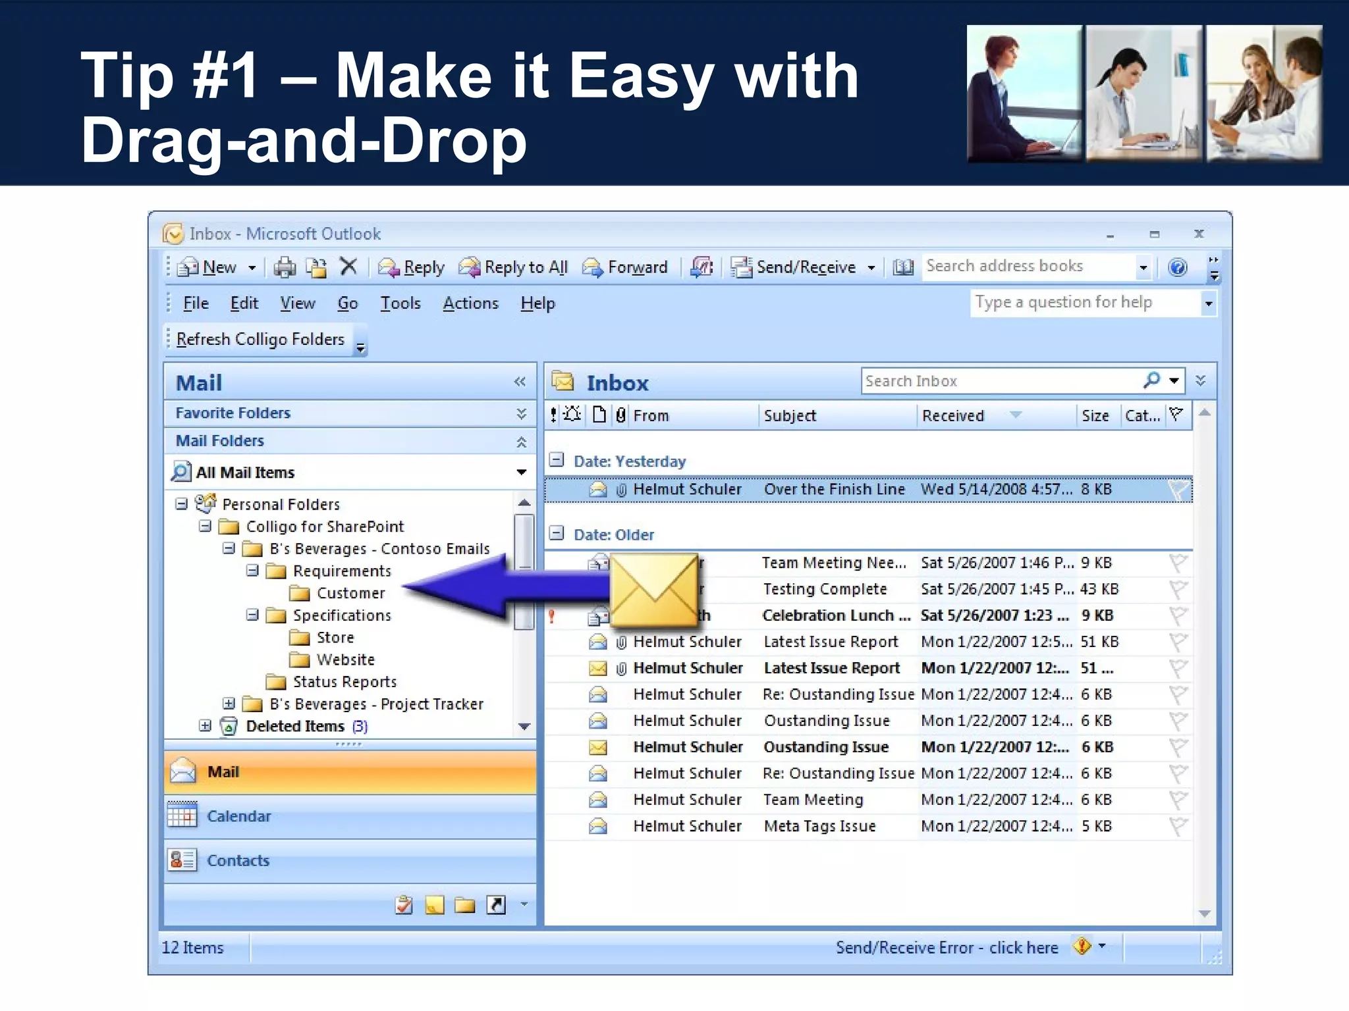The height and width of the screenshot is (1011, 1349).
Task: Click the Shortcuts icon in navigation bar
Action: click(496, 905)
